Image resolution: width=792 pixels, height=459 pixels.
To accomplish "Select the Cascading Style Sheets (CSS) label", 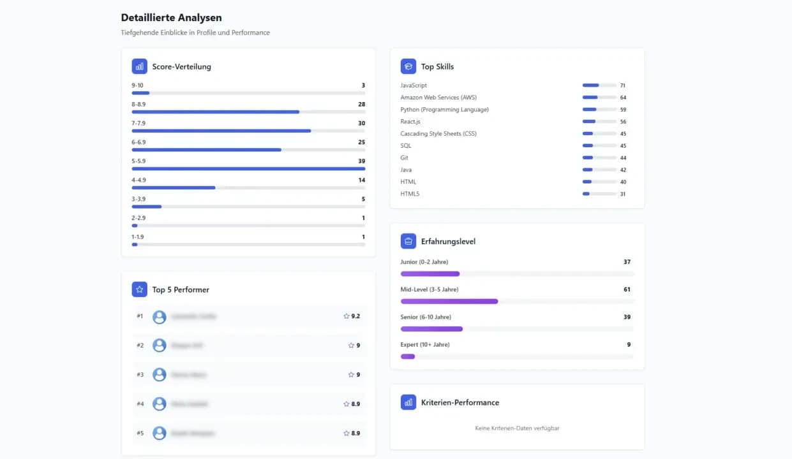I will [x=438, y=134].
